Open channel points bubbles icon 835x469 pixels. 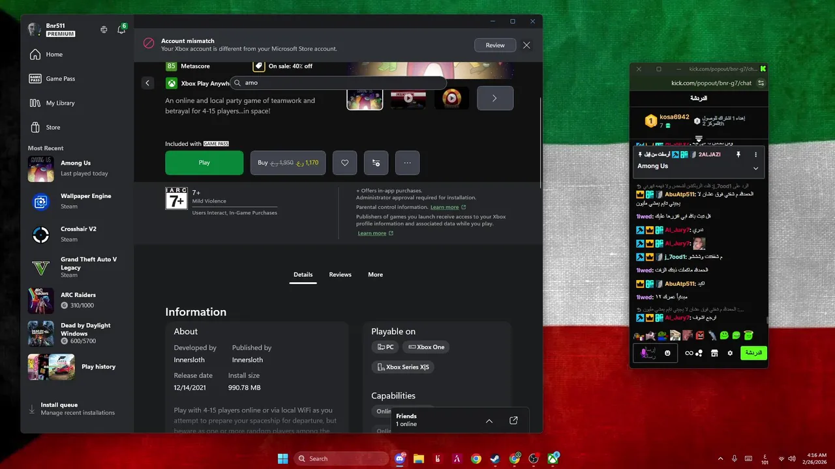tap(699, 353)
